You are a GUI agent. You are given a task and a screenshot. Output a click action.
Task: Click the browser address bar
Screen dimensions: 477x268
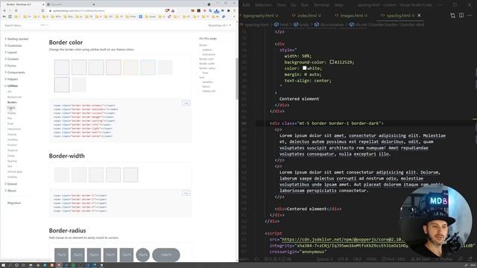click(x=107, y=10)
